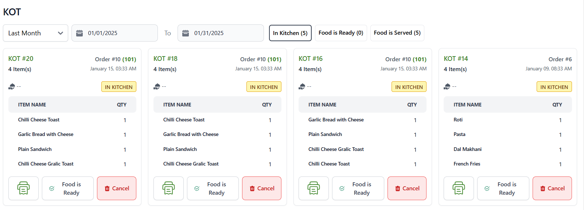Mark KOT #20 as Food is Ready
Screen dimensions: 584x210
tap(68, 188)
